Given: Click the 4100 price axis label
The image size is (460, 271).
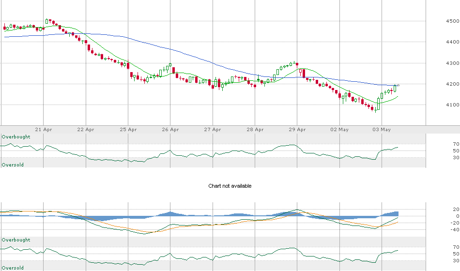Looking at the screenshot, I should (452, 105).
